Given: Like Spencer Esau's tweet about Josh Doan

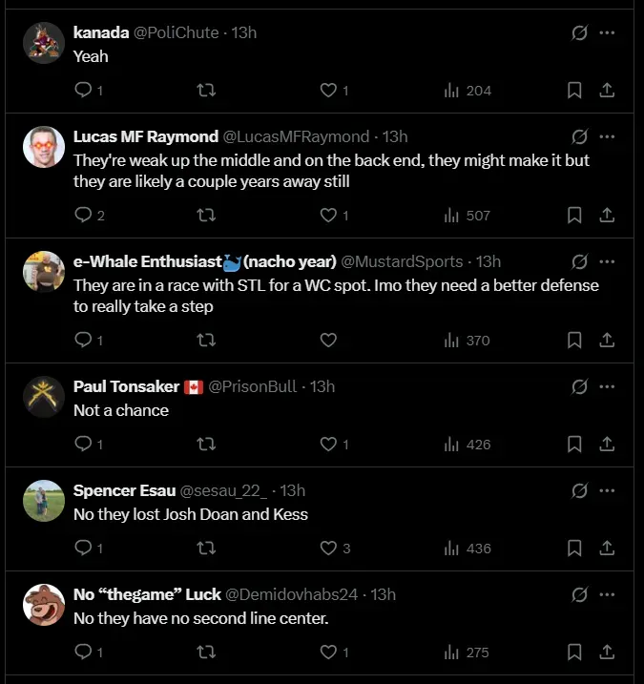Looking at the screenshot, I should click(x=328, y=549).
